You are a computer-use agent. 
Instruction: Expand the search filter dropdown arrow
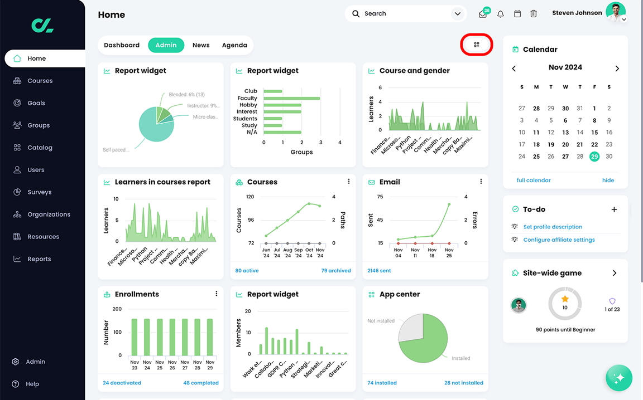pos(457,13)
